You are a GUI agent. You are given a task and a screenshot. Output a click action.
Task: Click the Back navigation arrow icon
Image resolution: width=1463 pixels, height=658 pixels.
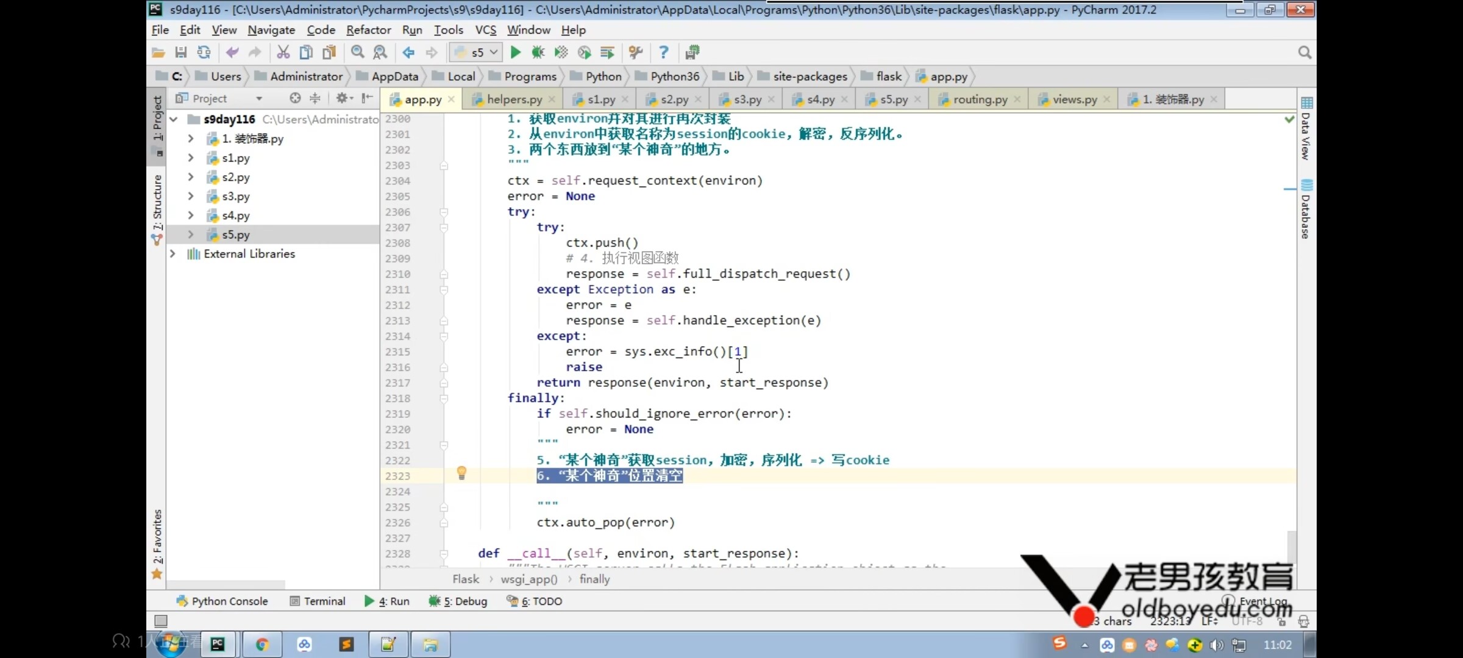point(408,52)
